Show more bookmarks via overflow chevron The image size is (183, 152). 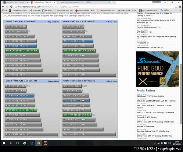coord(180,10)
